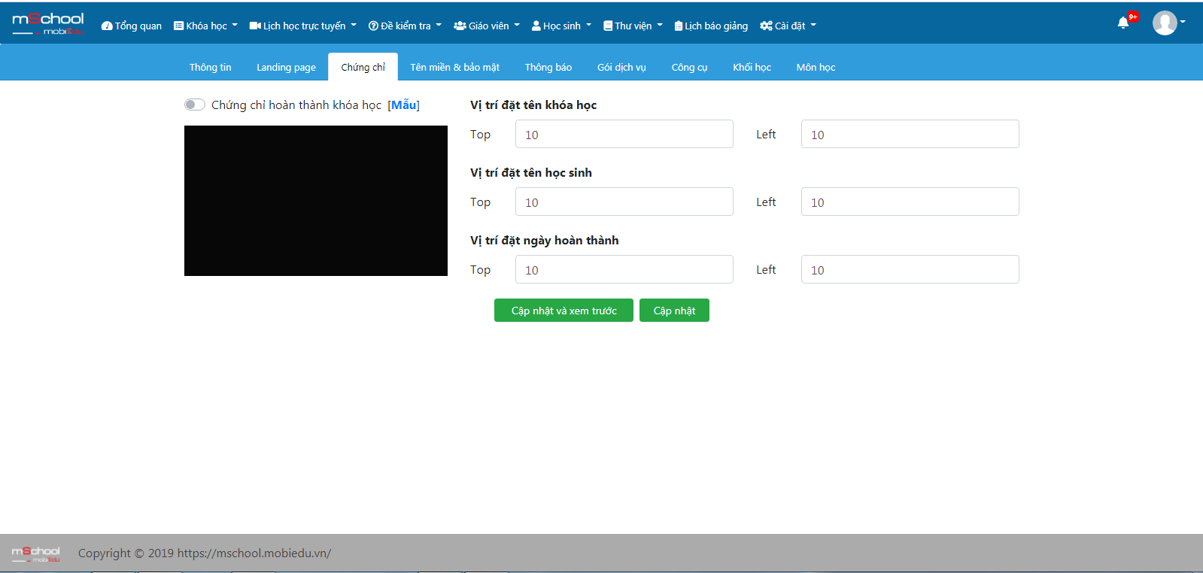Expand the Giáo viên dropdown arrow
The image size is (1203, 573).
coord(517,25)
